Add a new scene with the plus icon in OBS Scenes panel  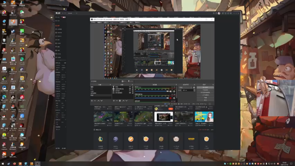pyautogui.click(x=92, y=101)
